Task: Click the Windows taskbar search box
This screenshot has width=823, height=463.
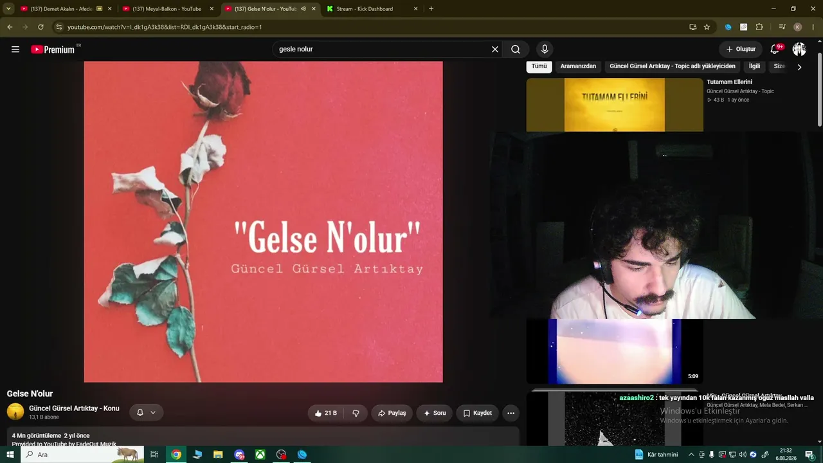Action: coord(82,455)
